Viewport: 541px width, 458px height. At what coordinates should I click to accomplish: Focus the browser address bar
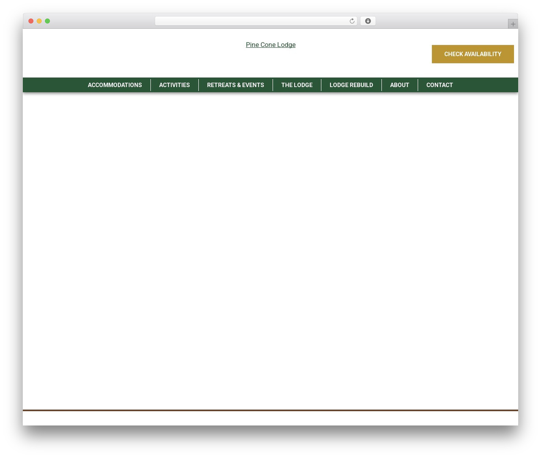256,21
